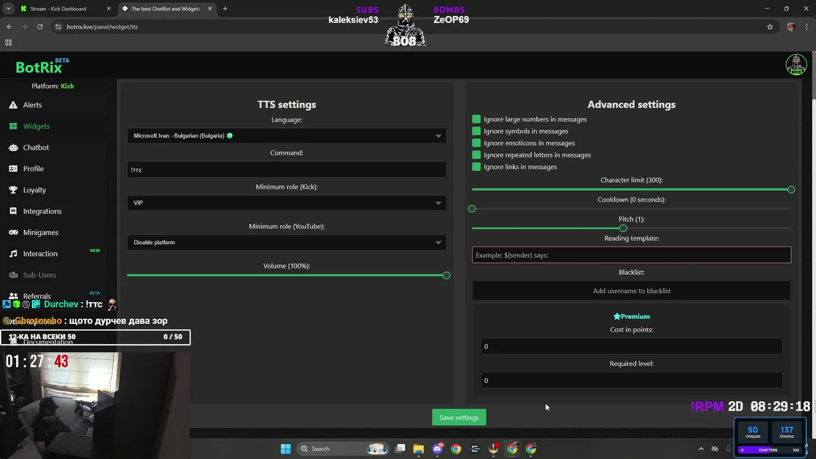
Task: Close the Stream - Kick Dashboard tab
Action: pyautogui.click(x=108, y=9)
